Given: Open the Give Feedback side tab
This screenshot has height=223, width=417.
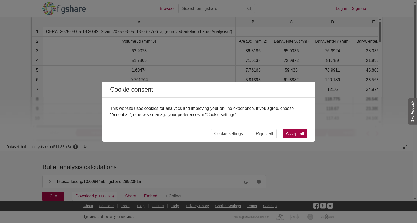Looking at the screenshot, I should [412, 111].
